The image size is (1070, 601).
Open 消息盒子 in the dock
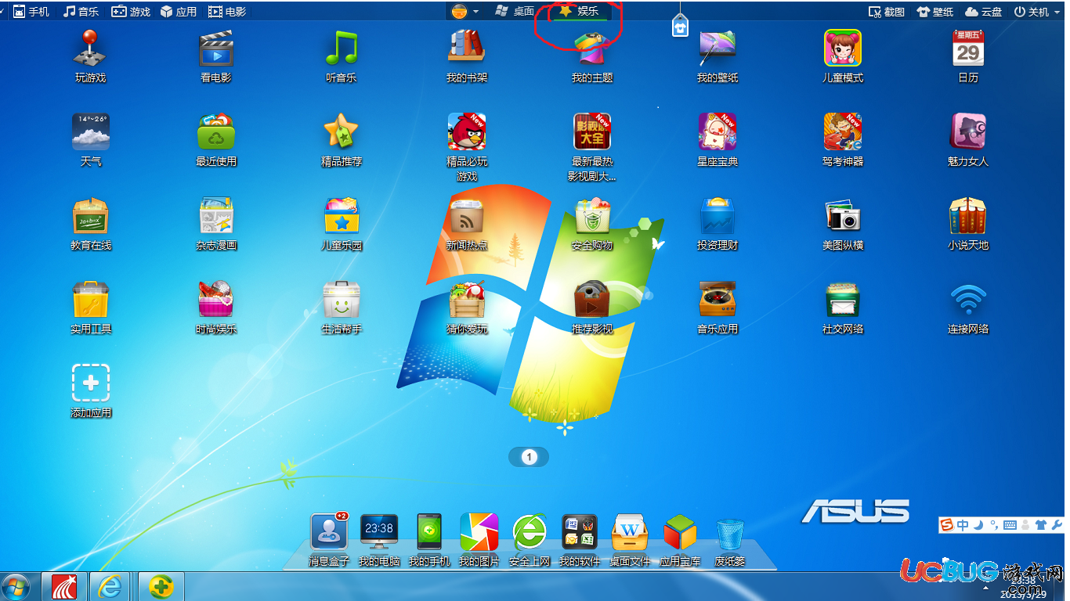coord(329,532)
